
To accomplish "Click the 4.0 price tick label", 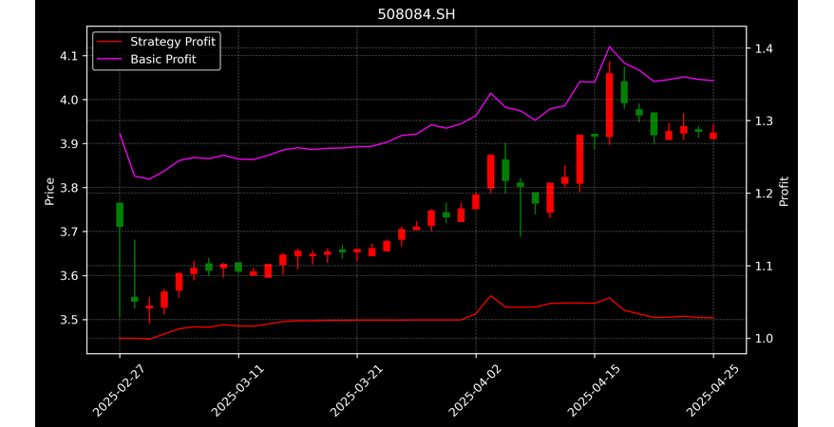I will pyautogui.click(x=69, y=100).
